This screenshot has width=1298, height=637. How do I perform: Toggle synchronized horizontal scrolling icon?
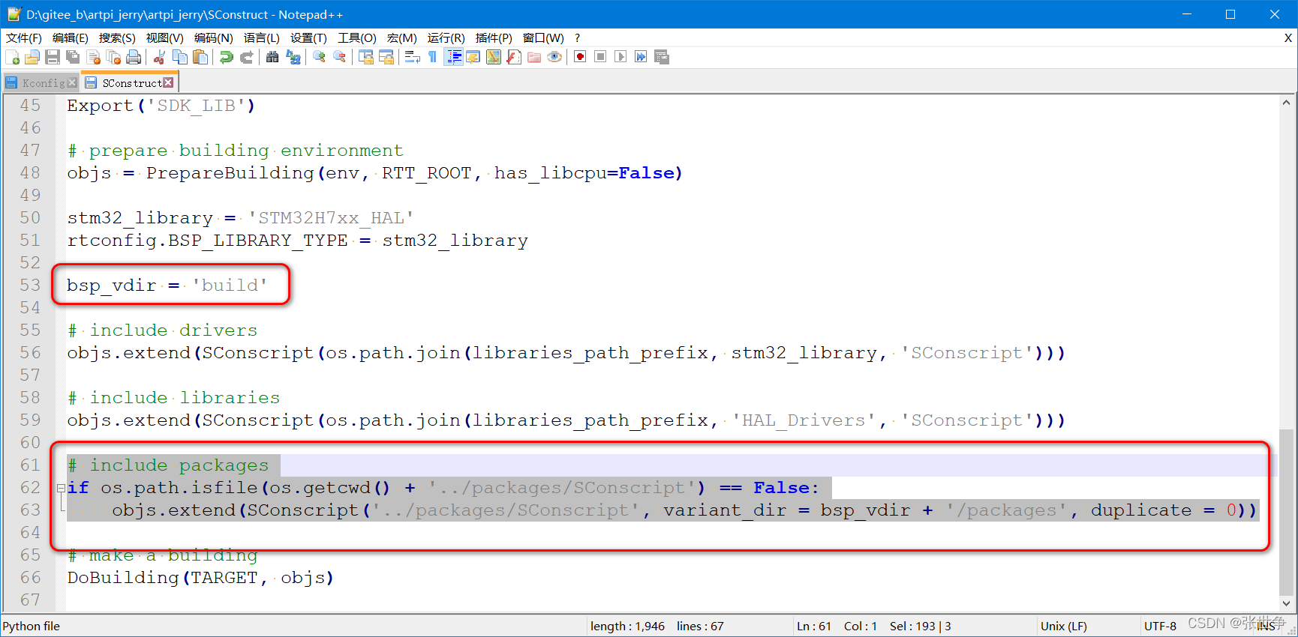coord(386,57)
